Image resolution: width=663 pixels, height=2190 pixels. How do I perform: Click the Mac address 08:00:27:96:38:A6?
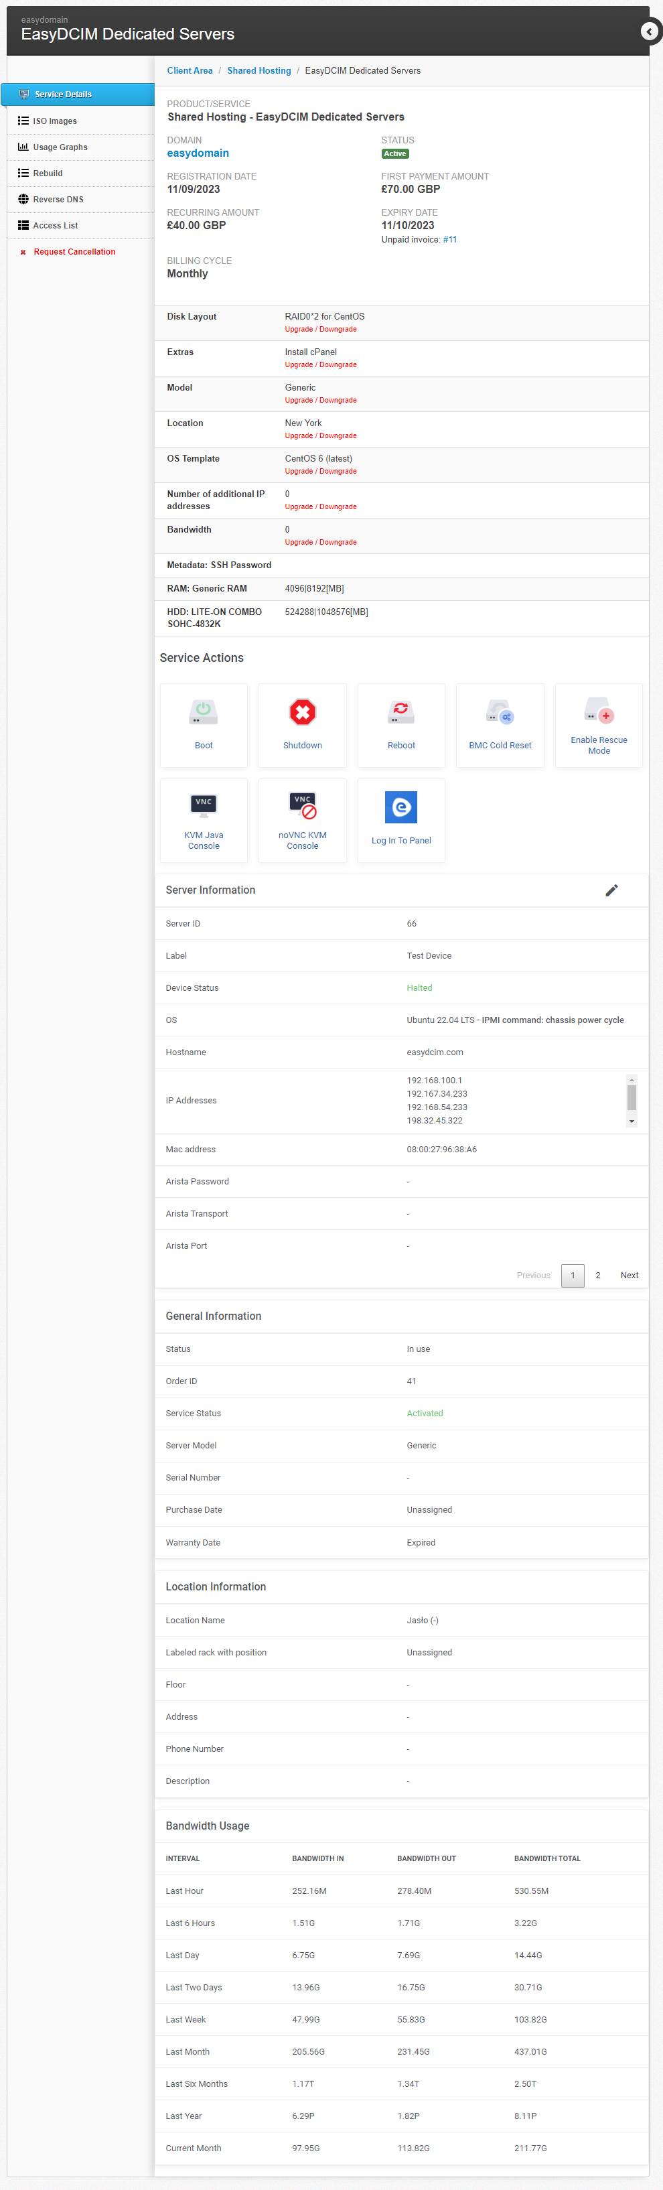[441, 1150]
